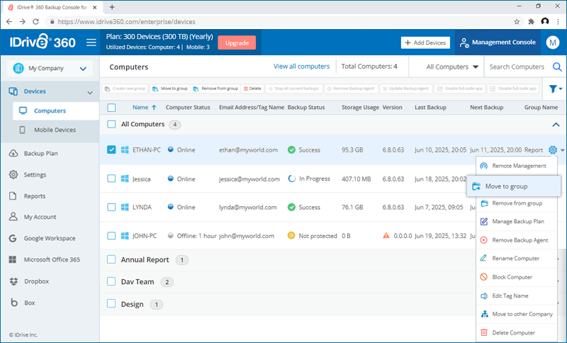Click the search magnifier icon
This screenshot has width=567, height=343.
(556, 67)
